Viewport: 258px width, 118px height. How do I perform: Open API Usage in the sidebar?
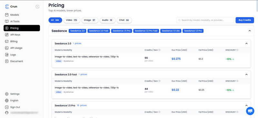(x=22, y=48)
